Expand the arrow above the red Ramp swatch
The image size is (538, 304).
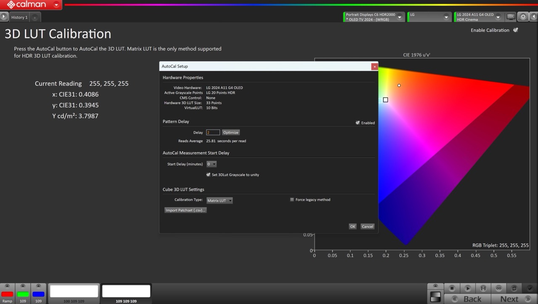[7, 286]
